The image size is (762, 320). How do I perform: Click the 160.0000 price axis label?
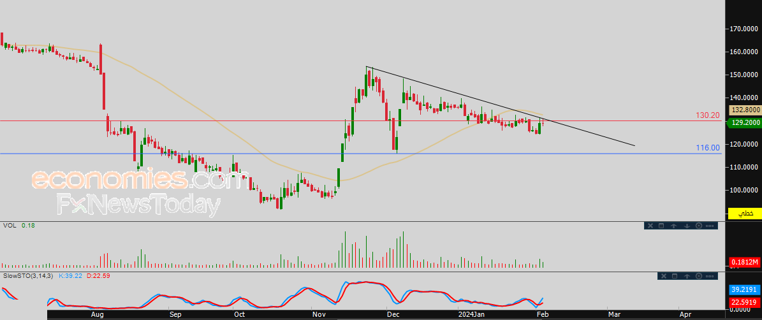(x=745, y=52)
